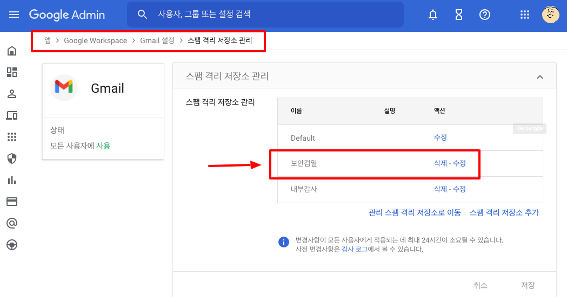Click 수정 for Default quarantine
The height and width of the screenshot is (297, 567).
click(441, 137)
